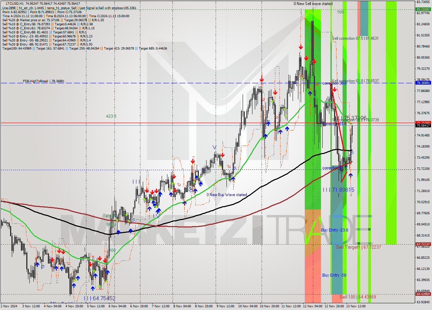The image size is (432, 310).
Task: Select 'Sell correction 61.8 | 78.6537' label
Action: click(355, 81)
